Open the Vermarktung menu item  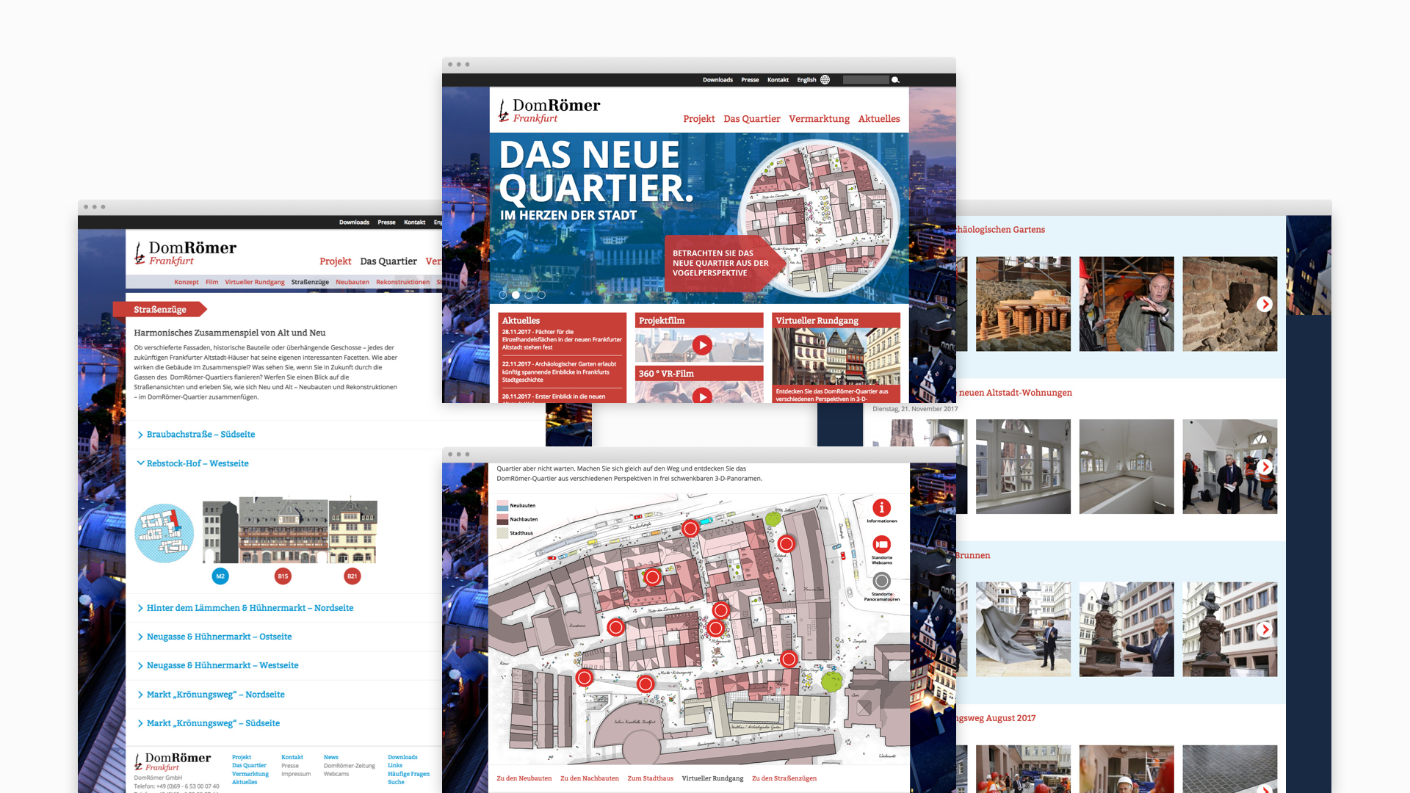[x=819, y=119]
